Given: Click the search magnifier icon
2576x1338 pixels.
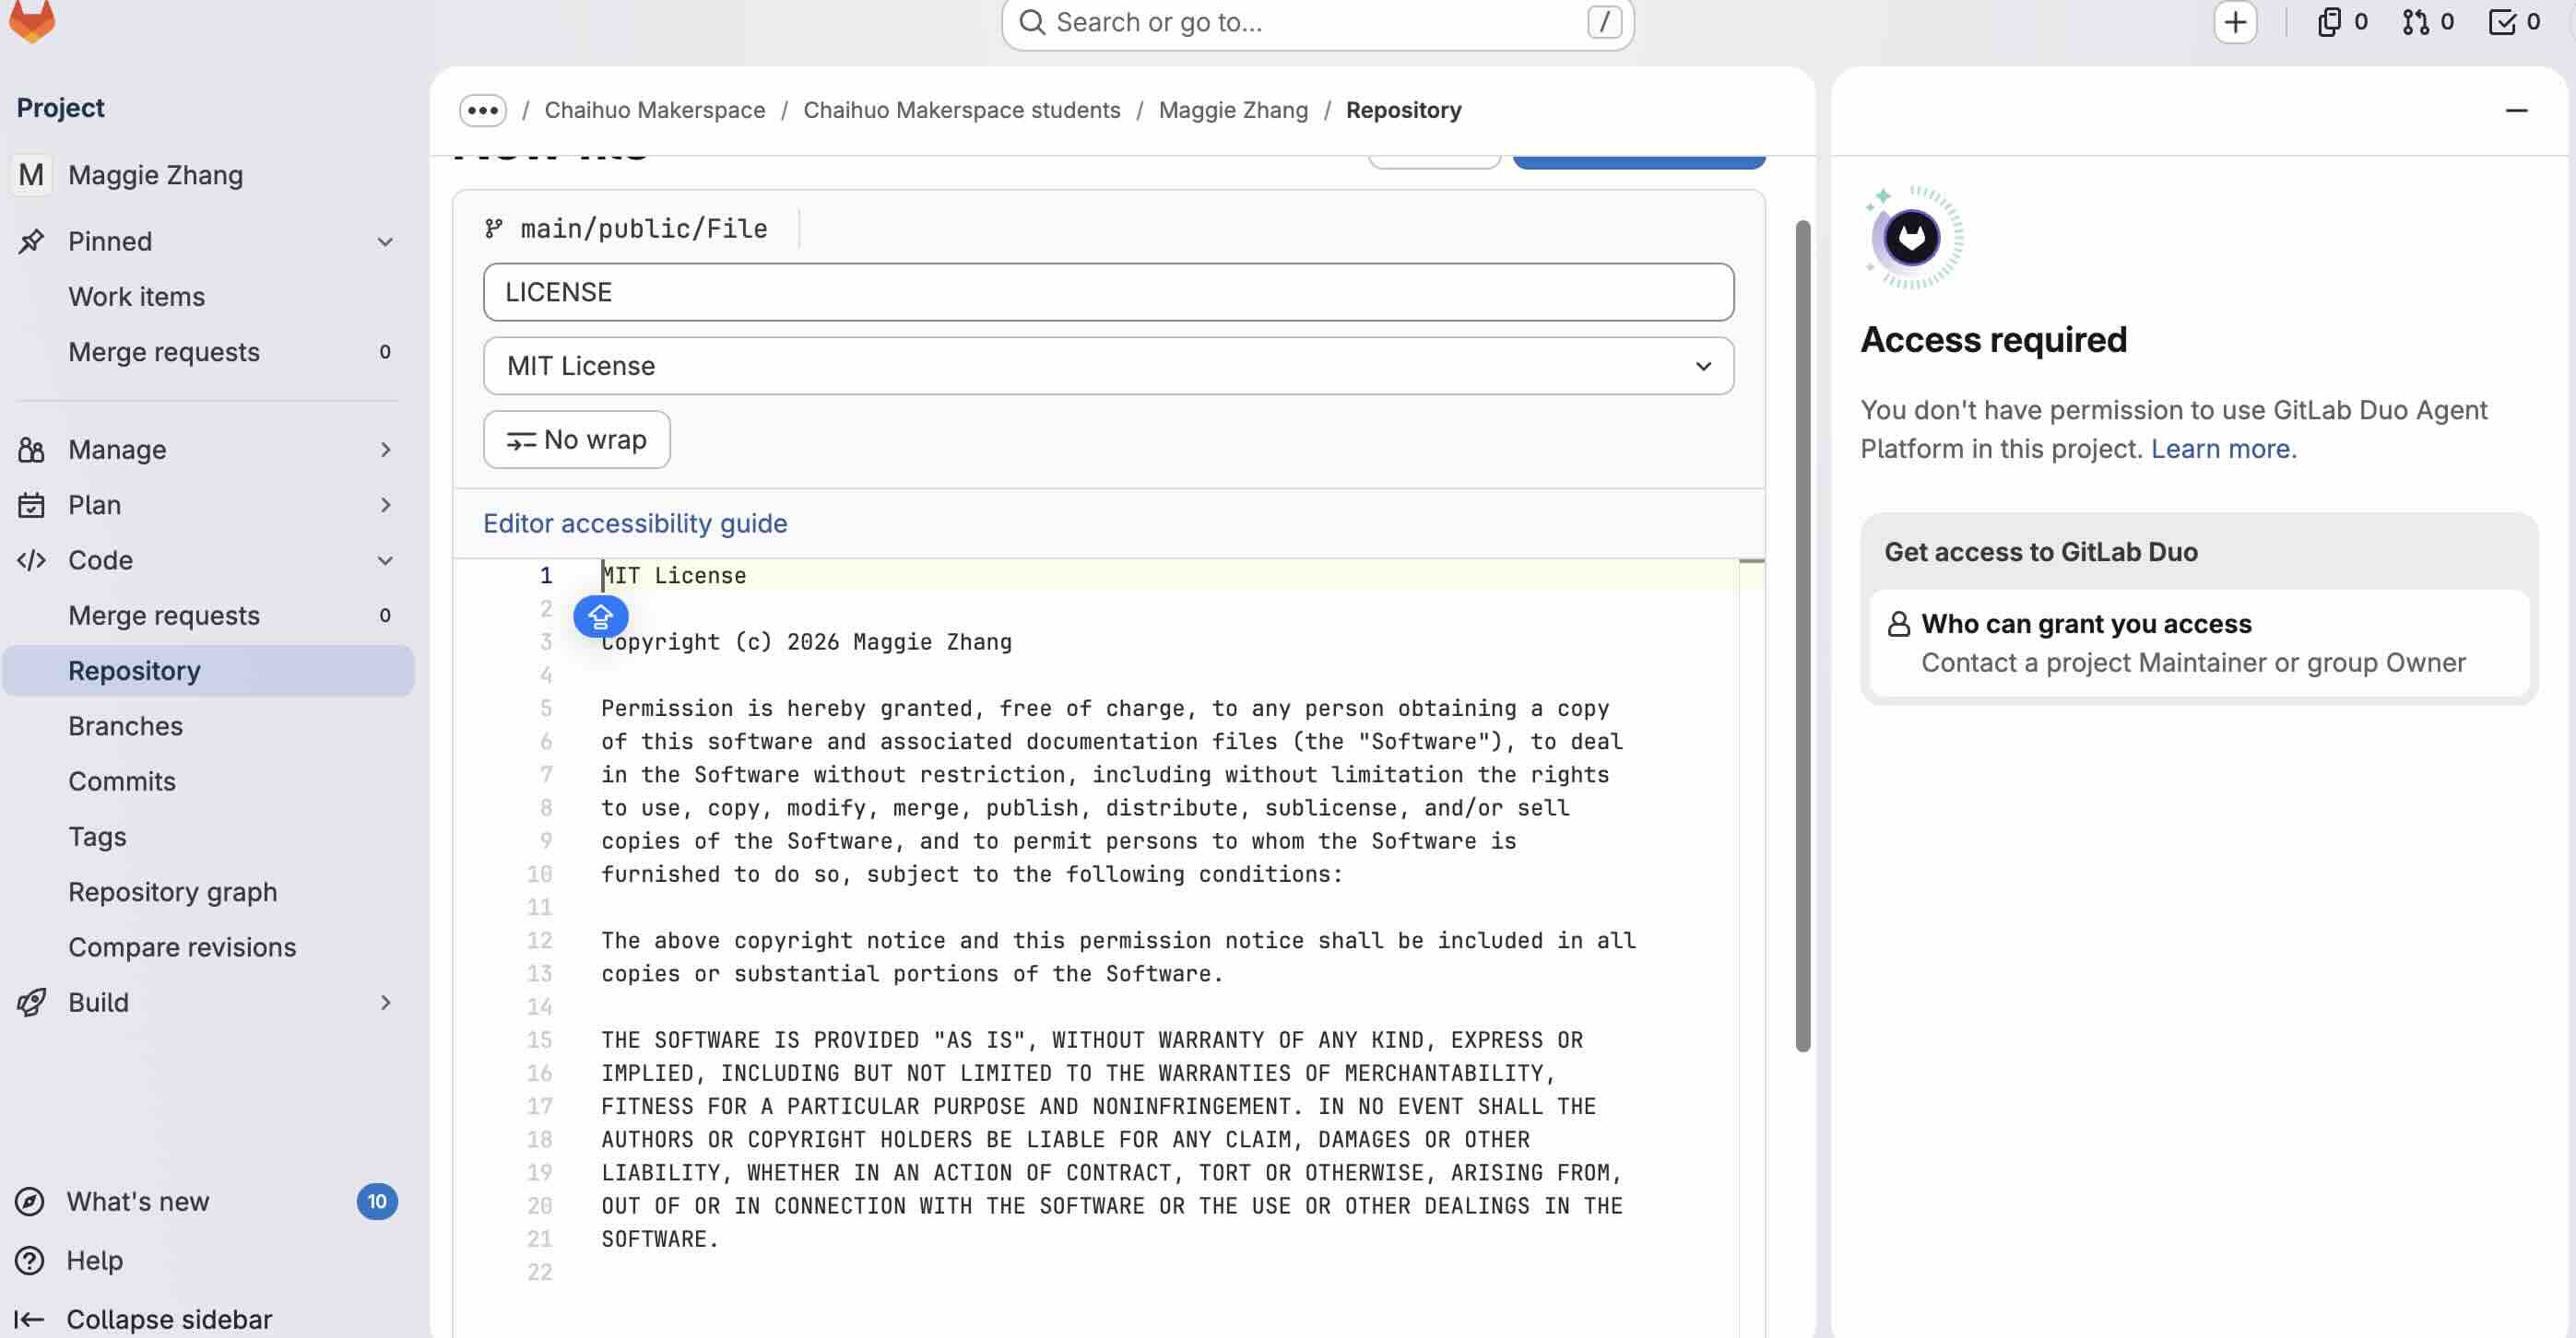Looking at the screenshot, I should tap(1031, 22).
